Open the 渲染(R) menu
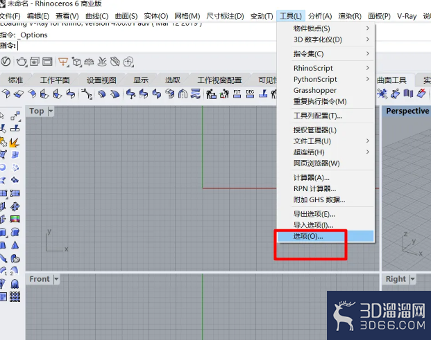This screenshot has height=340, width=431. 350,16
